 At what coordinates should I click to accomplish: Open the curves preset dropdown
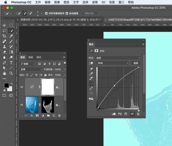pos(118,58)
